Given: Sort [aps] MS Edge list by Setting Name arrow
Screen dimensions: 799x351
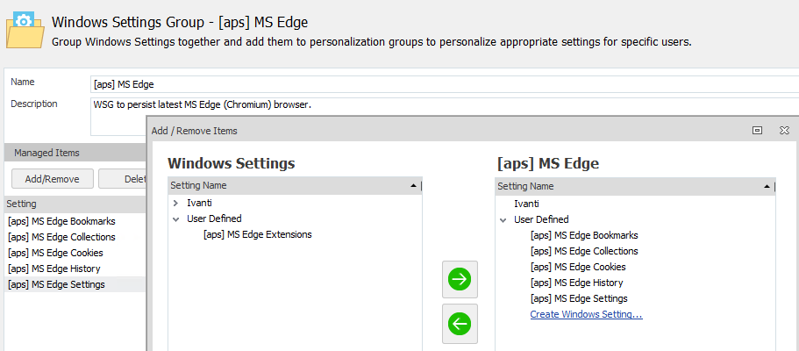Looking at the screenshot, I should 767,187.
